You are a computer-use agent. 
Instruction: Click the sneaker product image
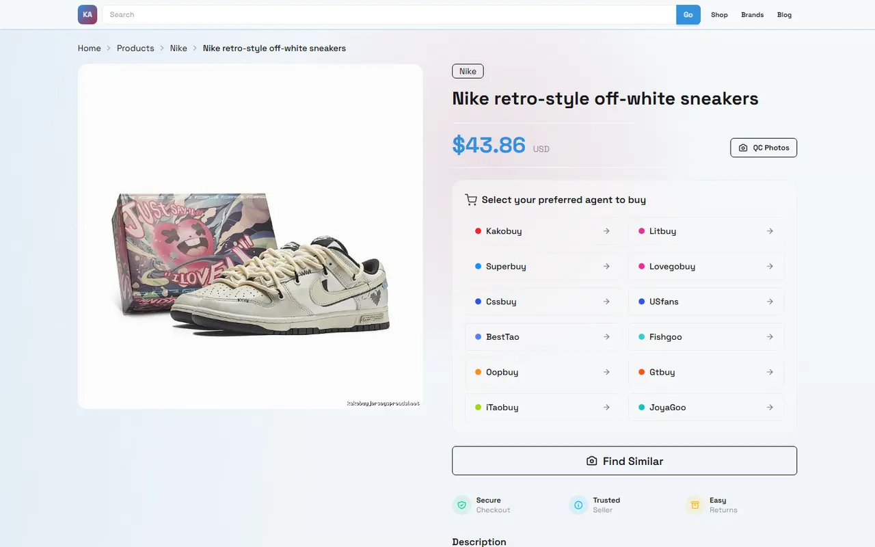[x=250, y=237]
